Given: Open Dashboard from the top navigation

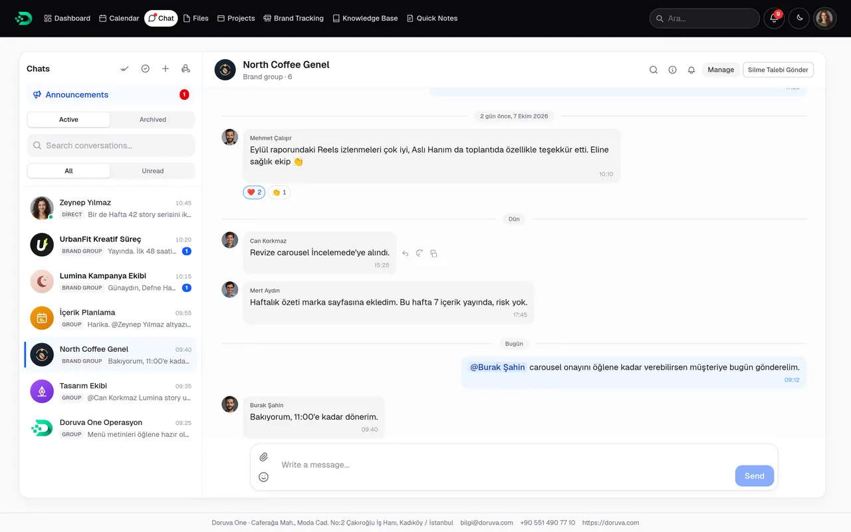Looking at the screenshot, I should point(67,18).
